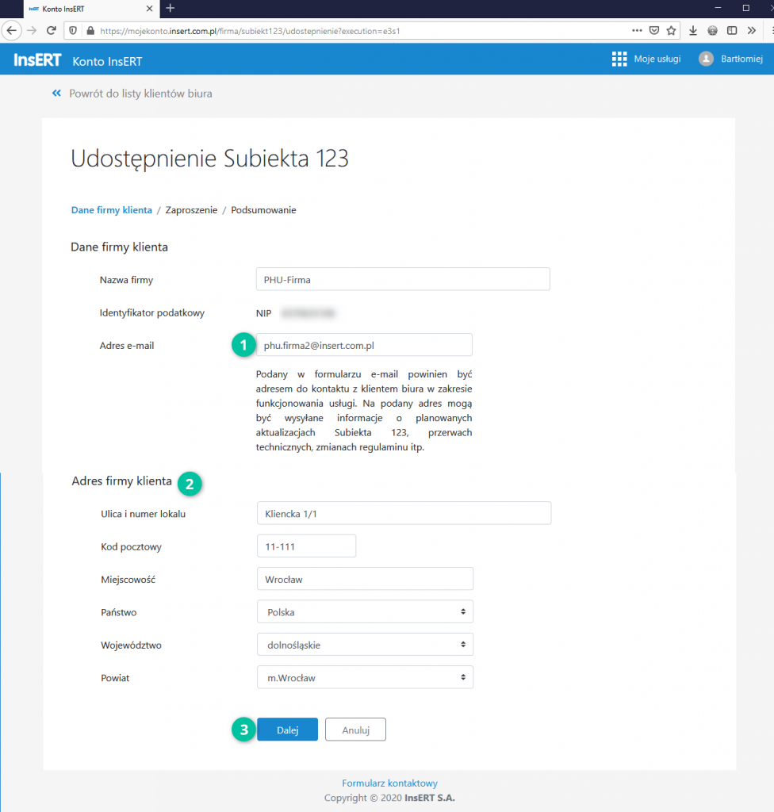
Task: Click the InsERT logo in header
Action: coord(37,60)
